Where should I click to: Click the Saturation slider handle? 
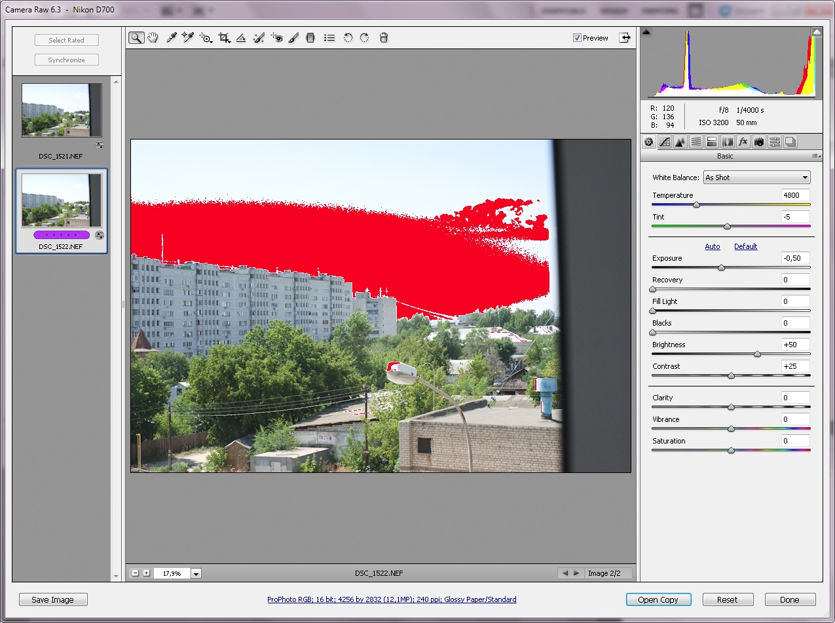click(x=731, y=450)
